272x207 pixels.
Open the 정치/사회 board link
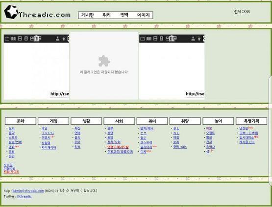[x=114, y=142]
